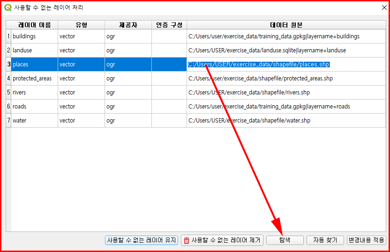Image resolution: width=390 pixels, height=252 pixels.
Task: Close the unavailable layers dialog
Action: point(384,7)
